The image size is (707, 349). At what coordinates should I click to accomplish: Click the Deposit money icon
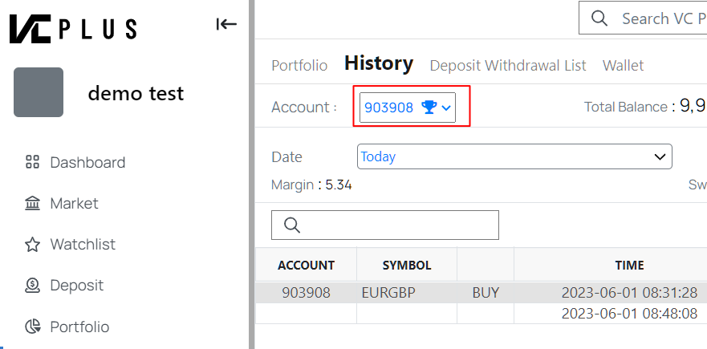pos(33,286)
